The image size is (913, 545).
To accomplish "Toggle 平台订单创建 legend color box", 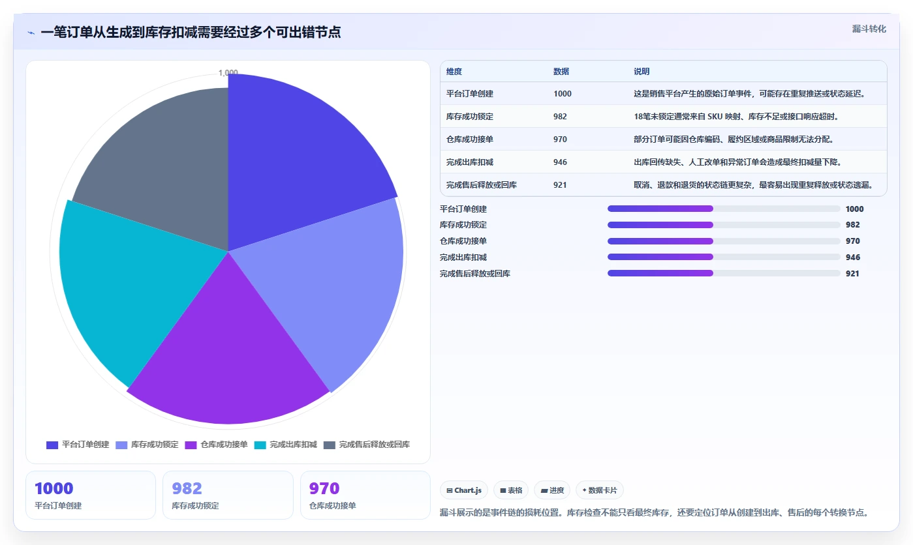I will coord(52,445).
